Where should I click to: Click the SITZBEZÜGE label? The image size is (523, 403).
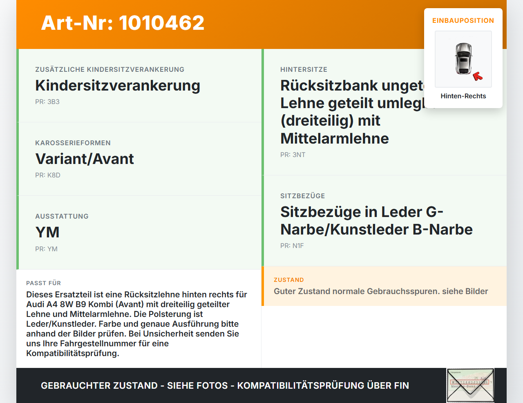click(303, 196)
